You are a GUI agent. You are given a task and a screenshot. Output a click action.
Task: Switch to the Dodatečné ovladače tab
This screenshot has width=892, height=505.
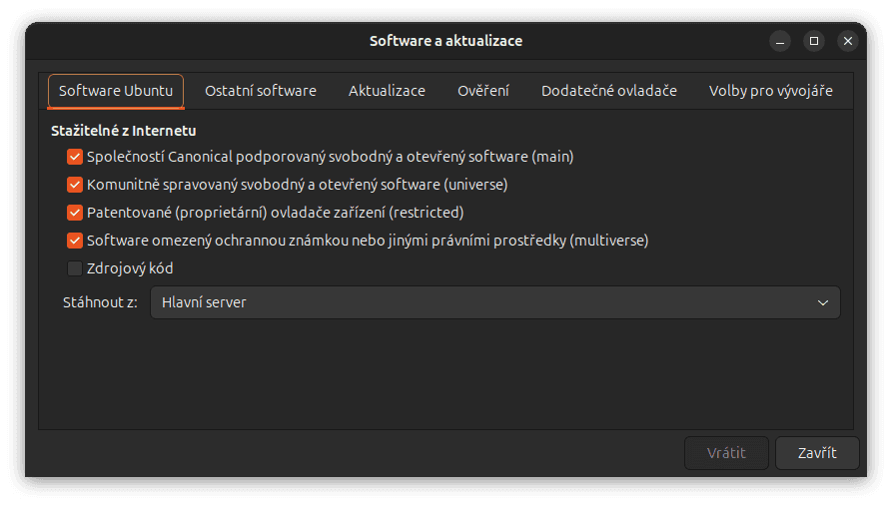coord(609,91)
